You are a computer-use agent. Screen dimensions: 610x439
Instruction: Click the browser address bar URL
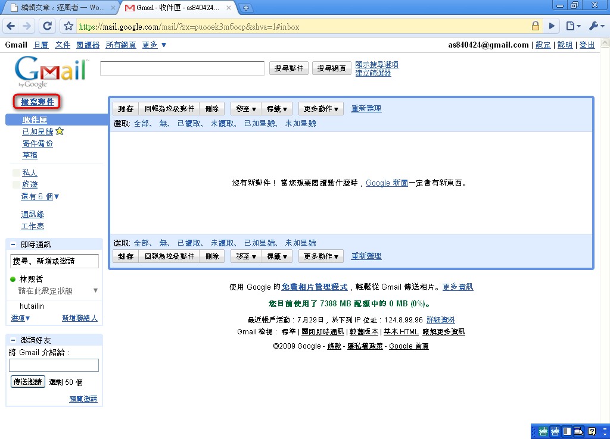(x=189, y=27)
